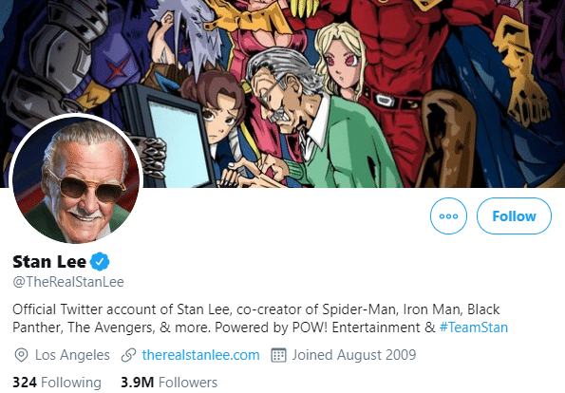View the 324 Following list
The width and height of the screenshot is (565, 393).
pos(57,383)
